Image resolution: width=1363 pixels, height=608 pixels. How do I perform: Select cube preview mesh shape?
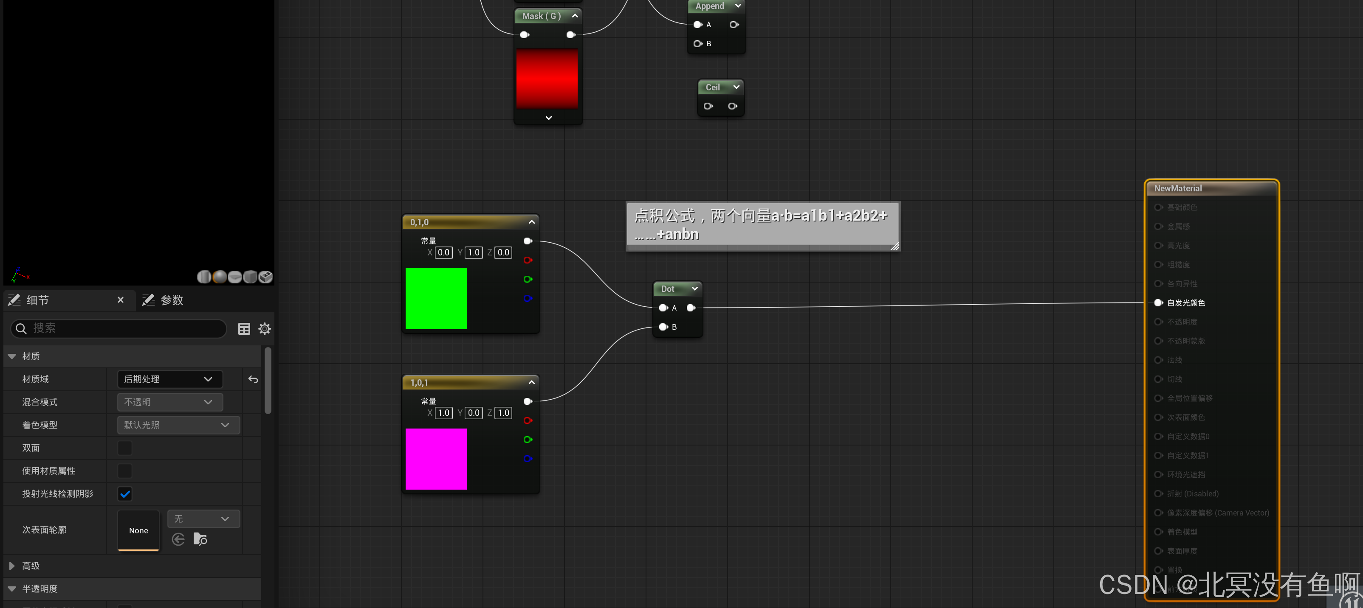(x=250, y=277)
